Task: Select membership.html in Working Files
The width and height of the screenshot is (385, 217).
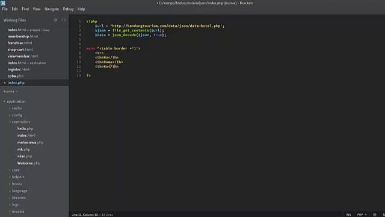Action: click(x=23, y=36)
